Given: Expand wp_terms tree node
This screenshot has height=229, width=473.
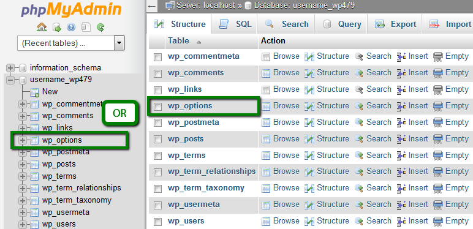Looking at the screenshot, I should point(22,176).
